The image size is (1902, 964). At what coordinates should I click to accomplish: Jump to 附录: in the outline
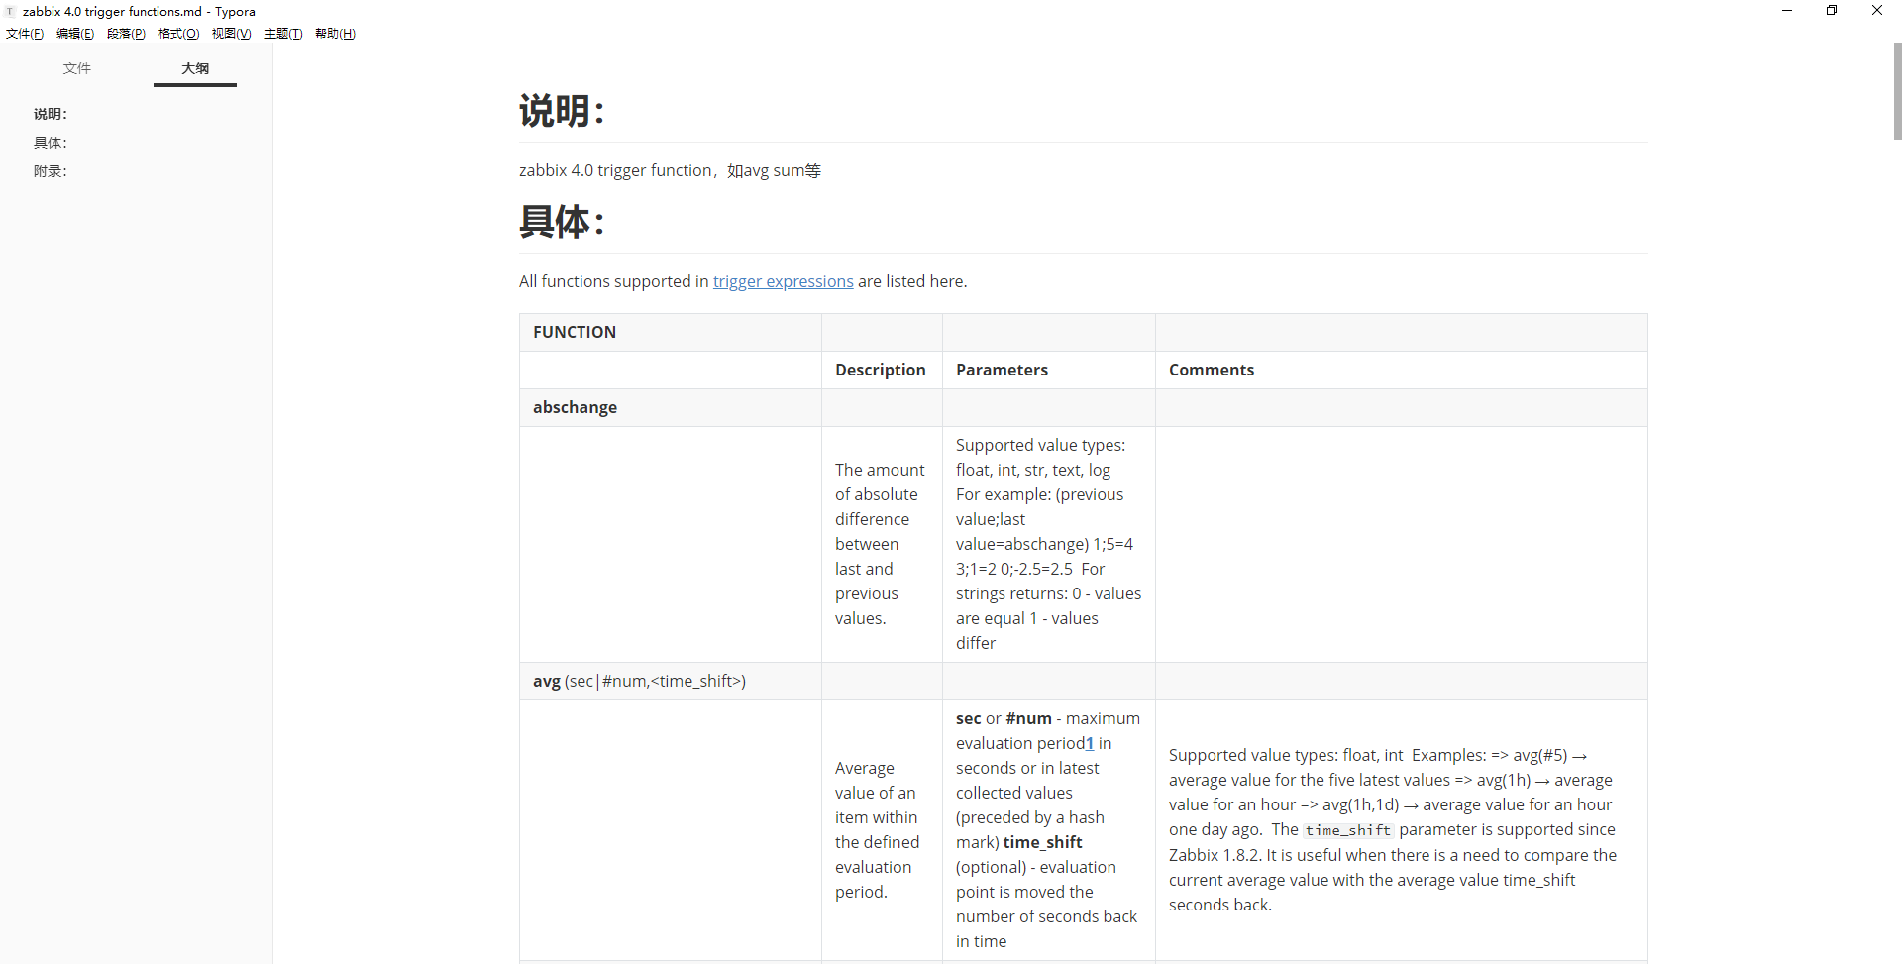51,171
